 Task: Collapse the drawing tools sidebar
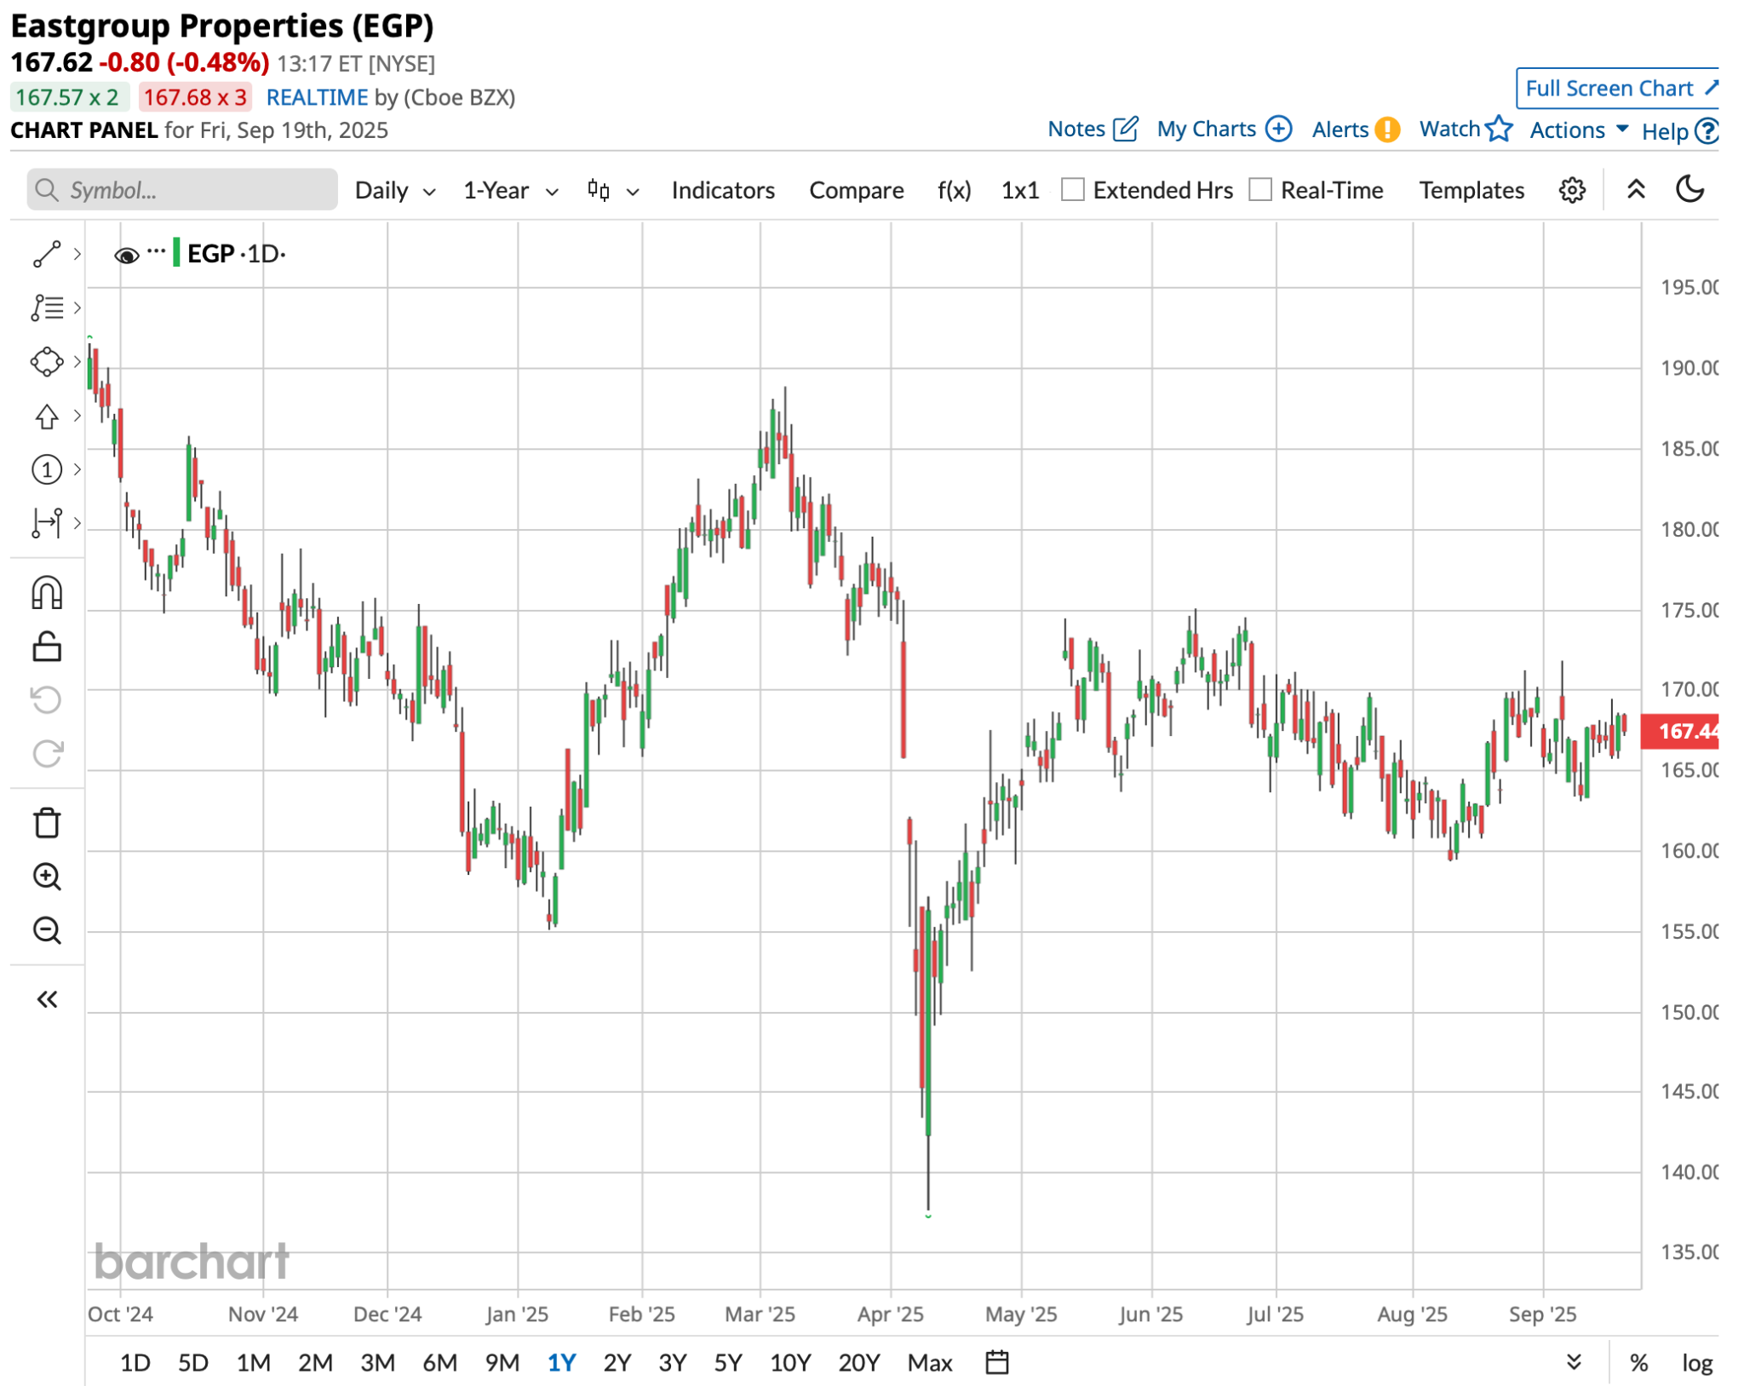(x=47, y=999)
